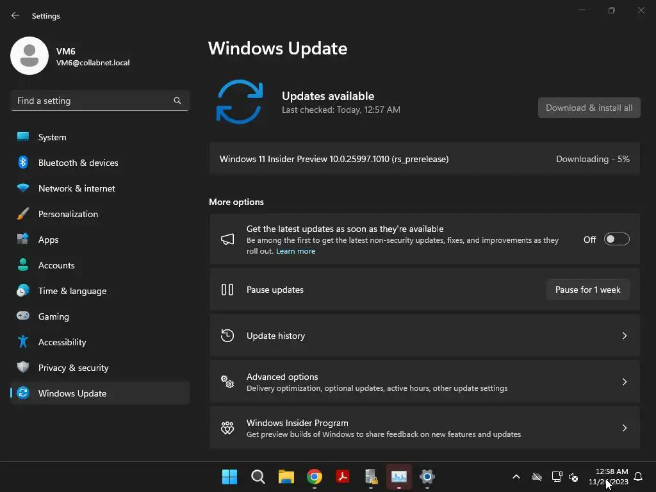Open the Windows Start menu
The height and width of the screenshot is (492, 656).
click(229, 477)
